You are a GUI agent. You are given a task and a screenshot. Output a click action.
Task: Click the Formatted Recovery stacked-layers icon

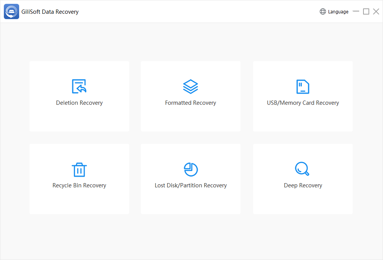point(190,86)
